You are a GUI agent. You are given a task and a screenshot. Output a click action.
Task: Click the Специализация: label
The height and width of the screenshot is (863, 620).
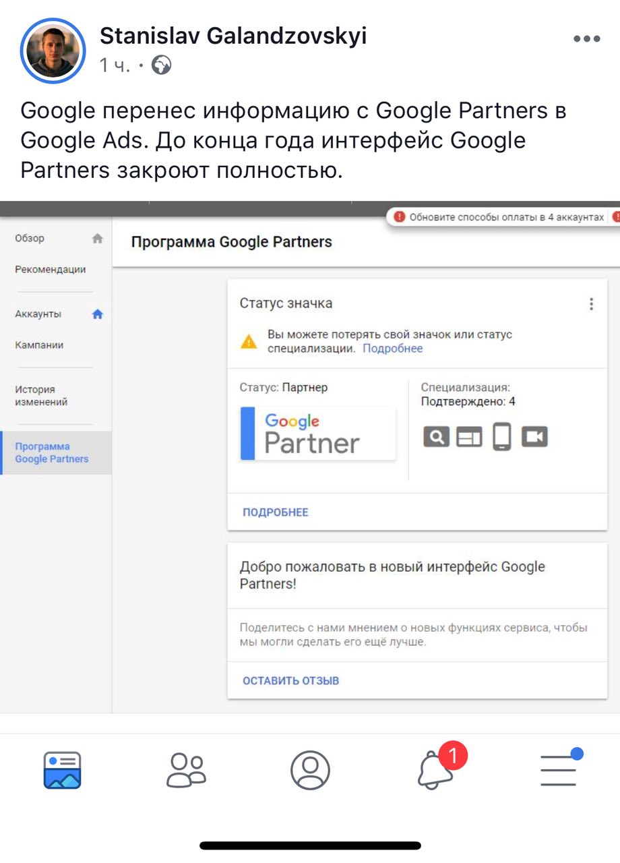point(466,388)
